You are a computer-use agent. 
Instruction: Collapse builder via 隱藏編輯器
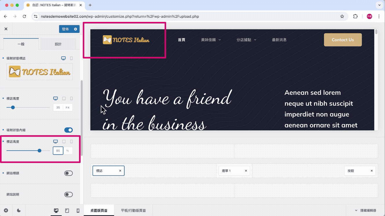pyautogui.click(x=365, y=210)
